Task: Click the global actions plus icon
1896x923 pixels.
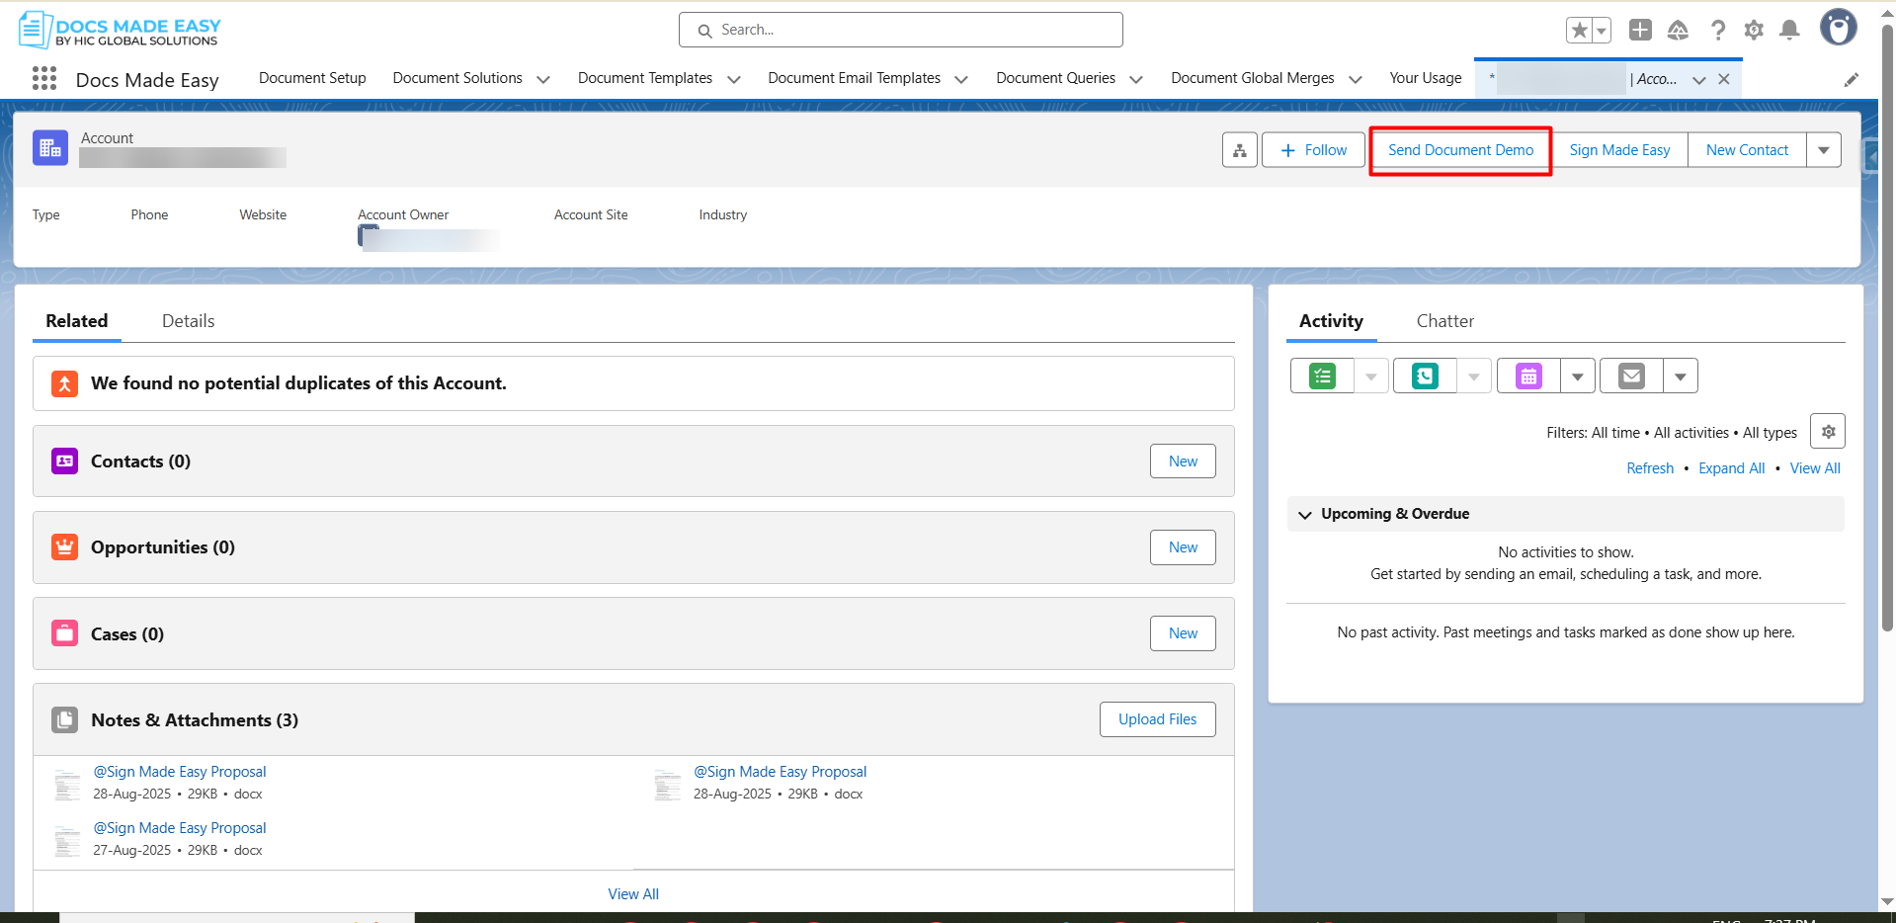Action: tap(1640, 31)
